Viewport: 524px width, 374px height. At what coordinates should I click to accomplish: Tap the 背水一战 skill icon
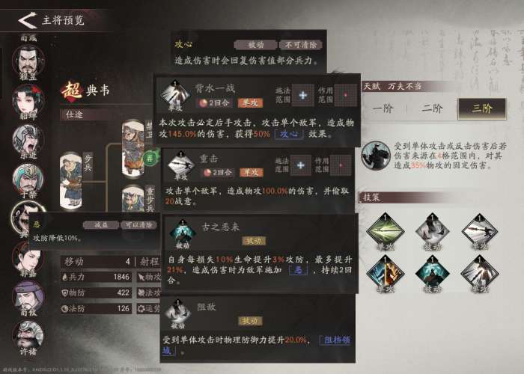pos(175,93)
